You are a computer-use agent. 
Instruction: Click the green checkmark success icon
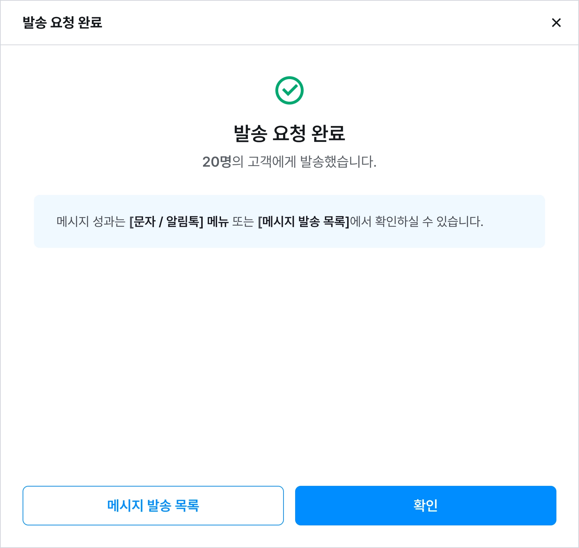(289, 90)
